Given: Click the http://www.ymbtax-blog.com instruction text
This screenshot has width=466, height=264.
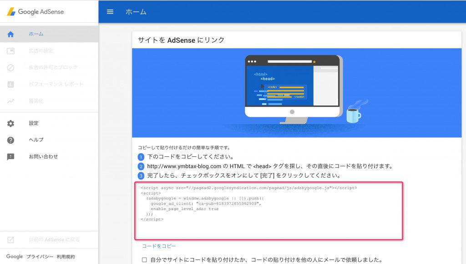Looking at the screenshot, I should (270, 166).
